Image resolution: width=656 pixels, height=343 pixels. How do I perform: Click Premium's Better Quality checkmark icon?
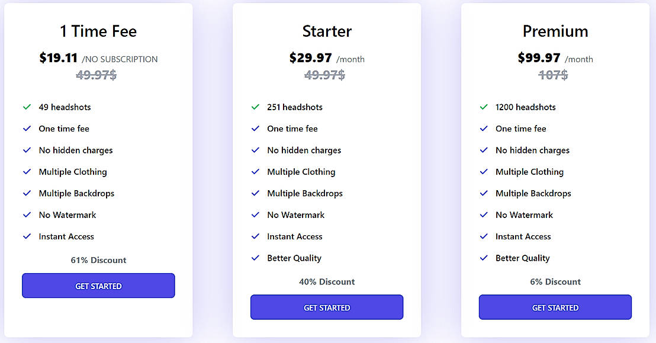(x=484, y=258)
